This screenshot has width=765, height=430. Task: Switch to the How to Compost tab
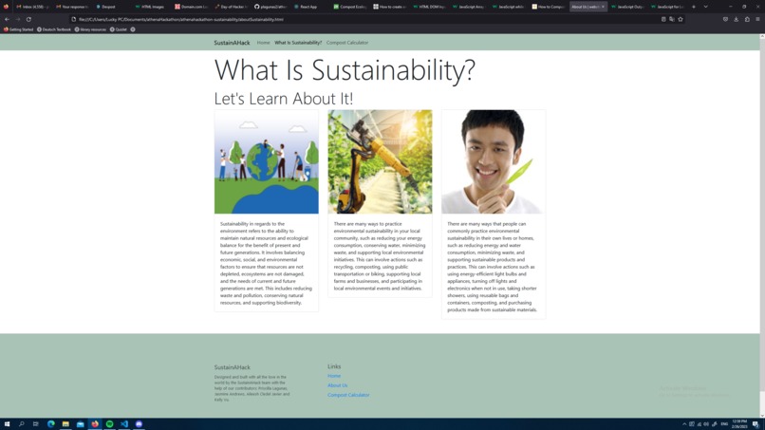pyautogui.click(x=549, y=7)
